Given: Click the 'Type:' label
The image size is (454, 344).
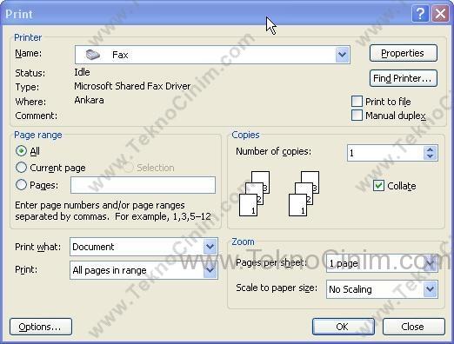Looking at the screenshot, I should (27, 87).
